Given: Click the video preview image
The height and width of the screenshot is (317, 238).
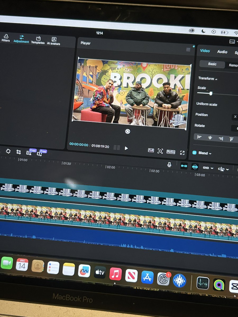Looking at the screenshot, I should coord(132,94).
